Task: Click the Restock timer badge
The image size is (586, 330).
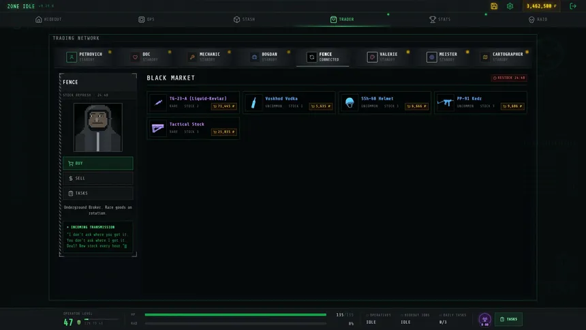Action: click(509, 78)
